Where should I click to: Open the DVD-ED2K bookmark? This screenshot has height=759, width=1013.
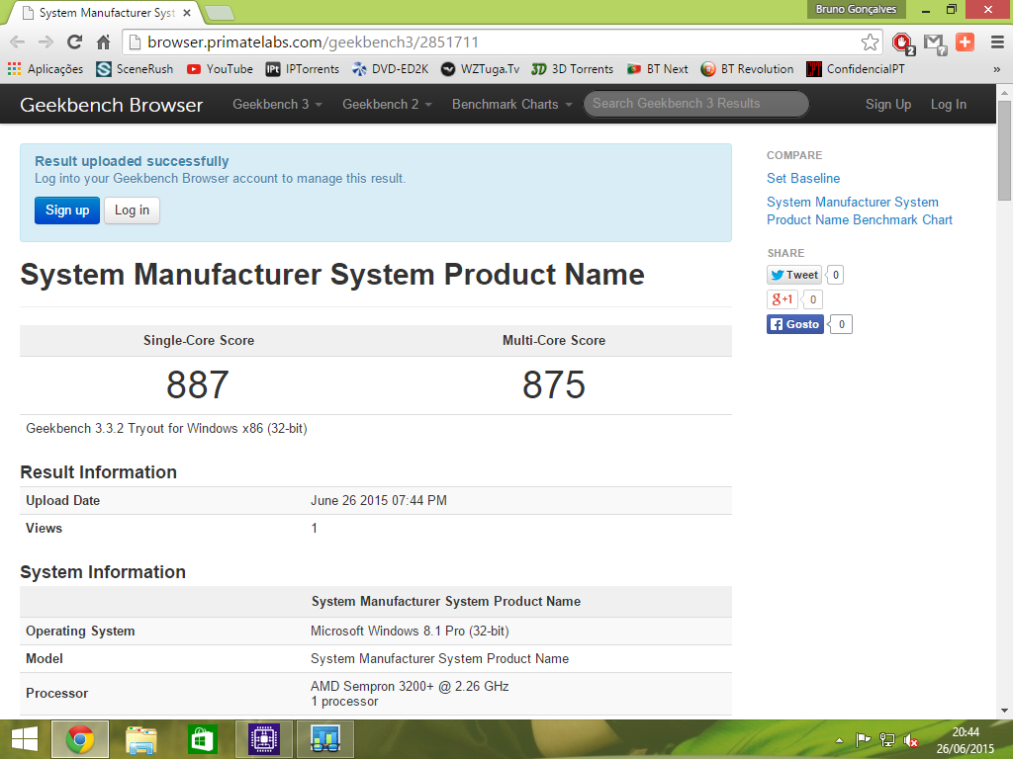click(x=390, y=69)
